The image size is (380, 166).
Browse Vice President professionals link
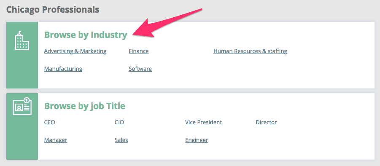(203, 123)
